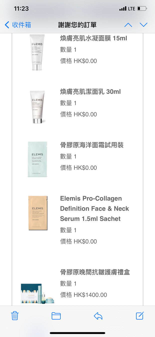This screenshot has height=337, width=155.
Task: Tap the 煥膚亮肌水凝面膜 15ml product title
Action: pos(94,38)
